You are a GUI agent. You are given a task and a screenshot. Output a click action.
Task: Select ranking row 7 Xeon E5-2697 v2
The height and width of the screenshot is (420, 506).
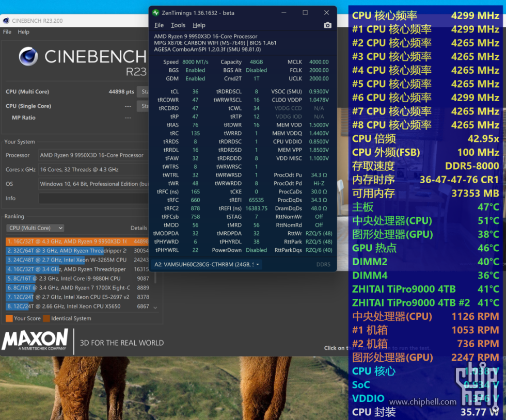click(77, 297)
